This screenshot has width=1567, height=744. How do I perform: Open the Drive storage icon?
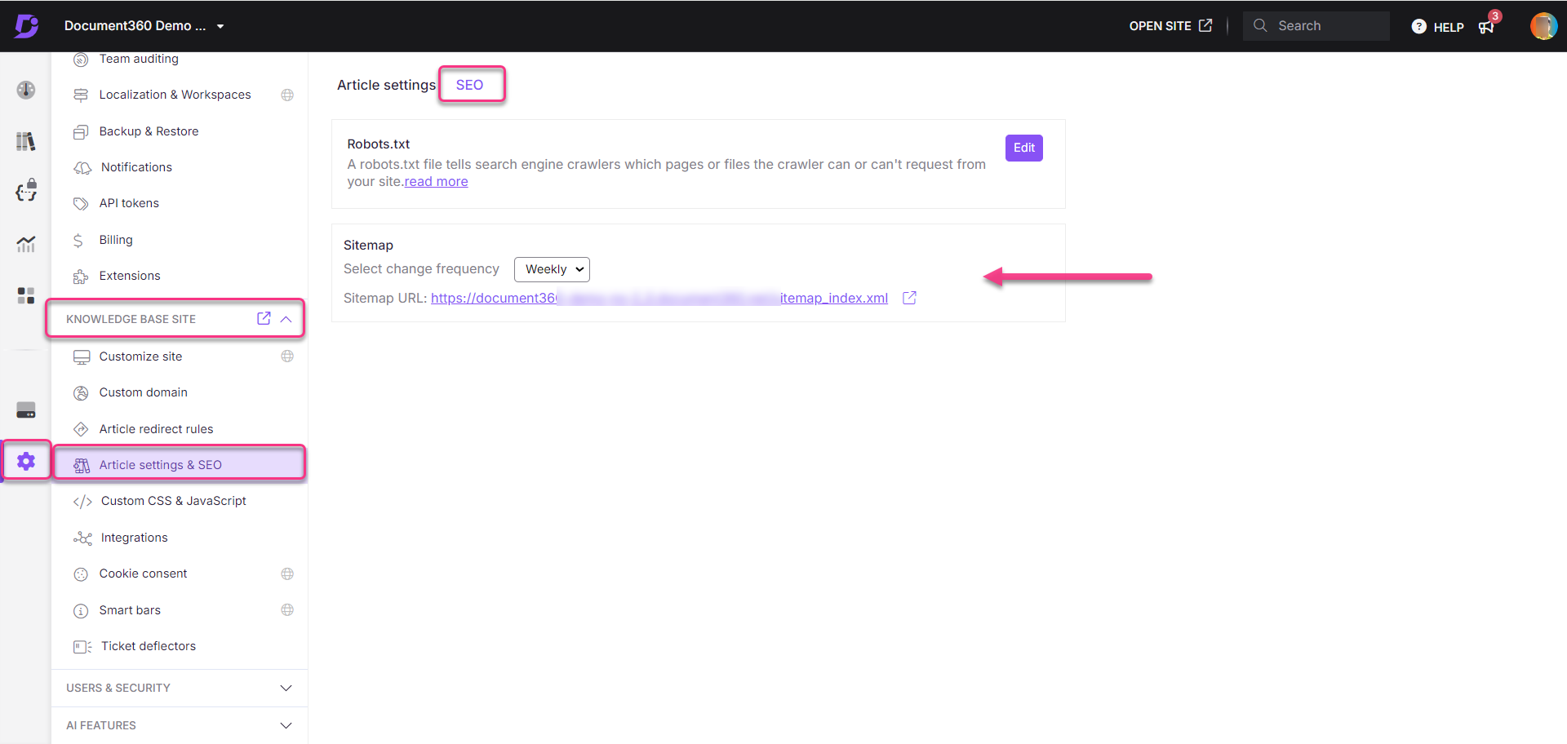(x=26, y=410)
